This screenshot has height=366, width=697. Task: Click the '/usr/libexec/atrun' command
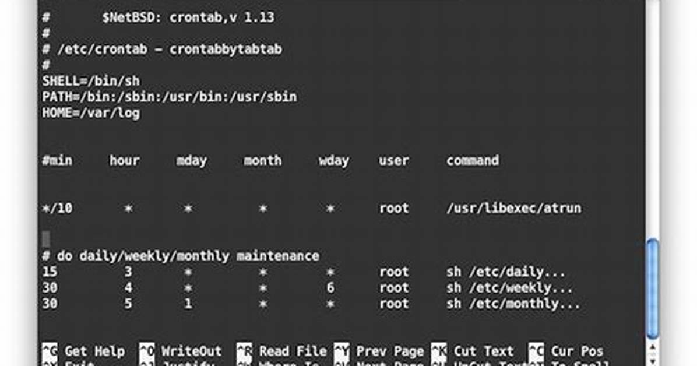[x=514, y=208]
